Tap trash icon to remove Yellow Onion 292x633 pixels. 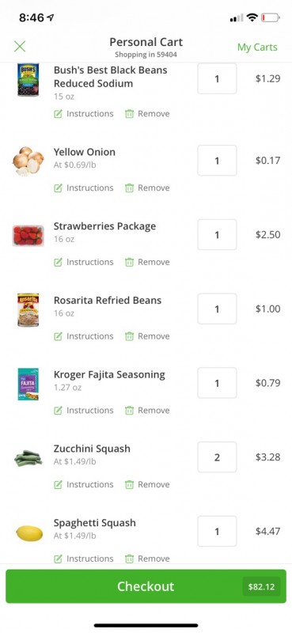pyautogui.click(x=129, y=188)
